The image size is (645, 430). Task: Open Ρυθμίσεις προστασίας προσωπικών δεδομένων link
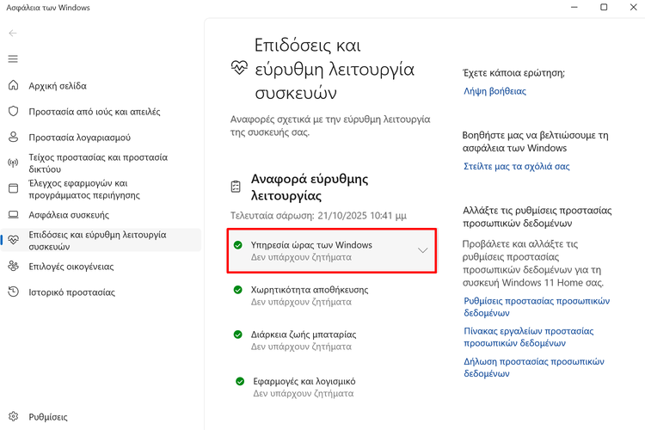point(536,307)
